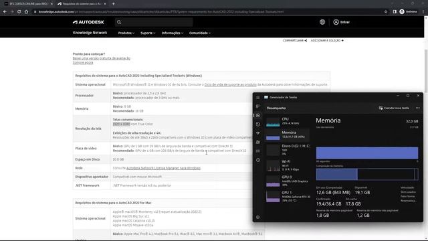This screenshot has height=241, width=428.
Task: Open Details list icon in Task Manager
Action: click(x=257, y=151)
